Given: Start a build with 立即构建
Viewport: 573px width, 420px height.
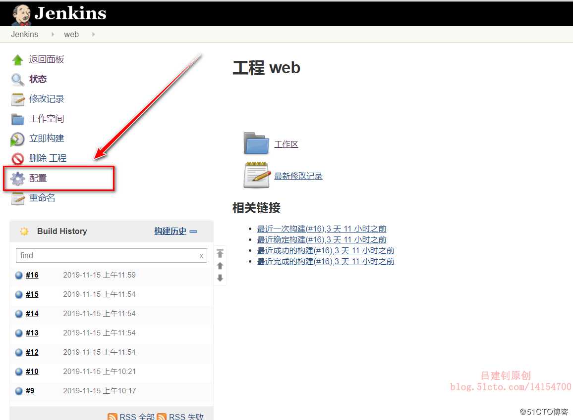Looking at the screenshot, I should click(x=47, y=138).
